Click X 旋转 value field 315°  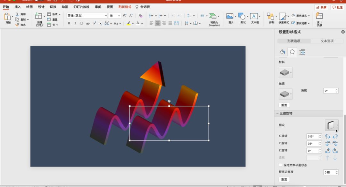[x=312, y=137]
